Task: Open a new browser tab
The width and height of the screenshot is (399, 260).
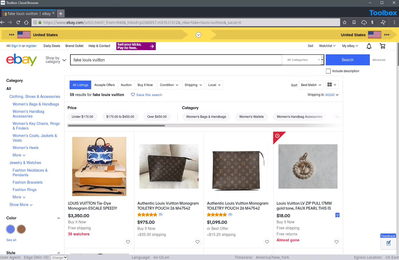Action: [x=61, y=13]
